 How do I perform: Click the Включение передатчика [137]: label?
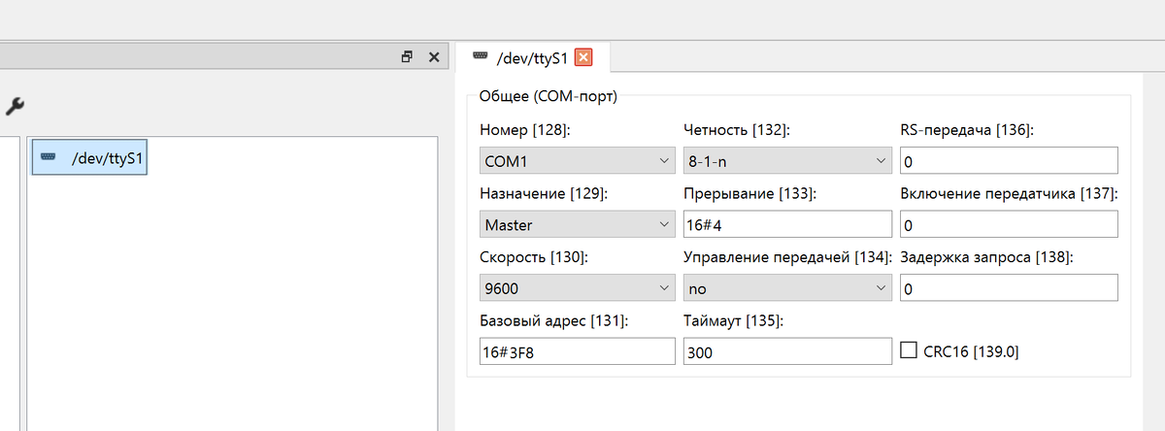[x=1010, y=194]
